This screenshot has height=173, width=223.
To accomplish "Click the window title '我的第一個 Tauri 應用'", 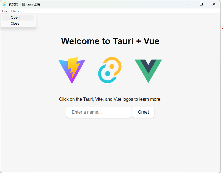I will 24,4.
